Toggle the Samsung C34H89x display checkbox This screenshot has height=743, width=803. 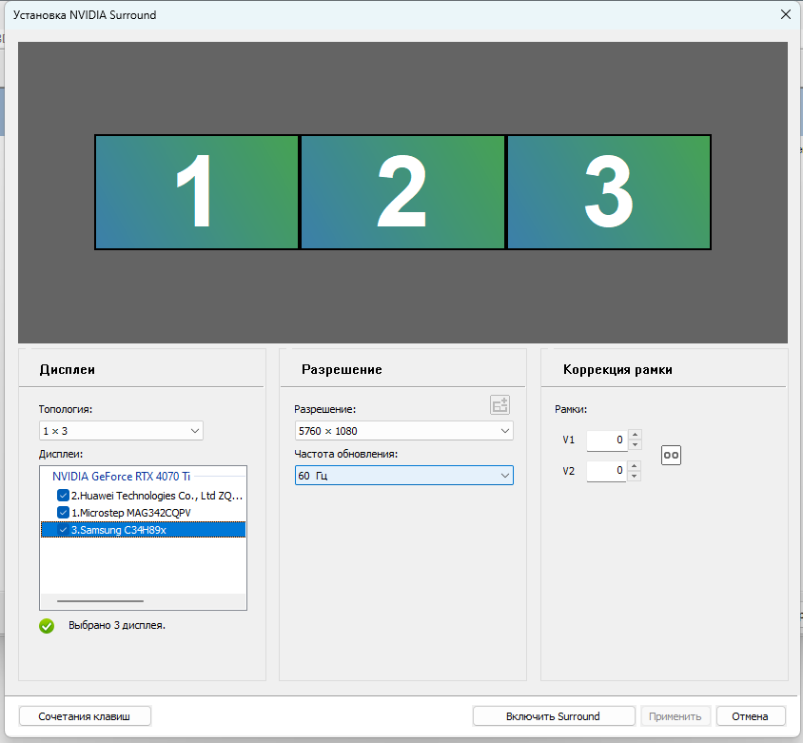(63, 530)
